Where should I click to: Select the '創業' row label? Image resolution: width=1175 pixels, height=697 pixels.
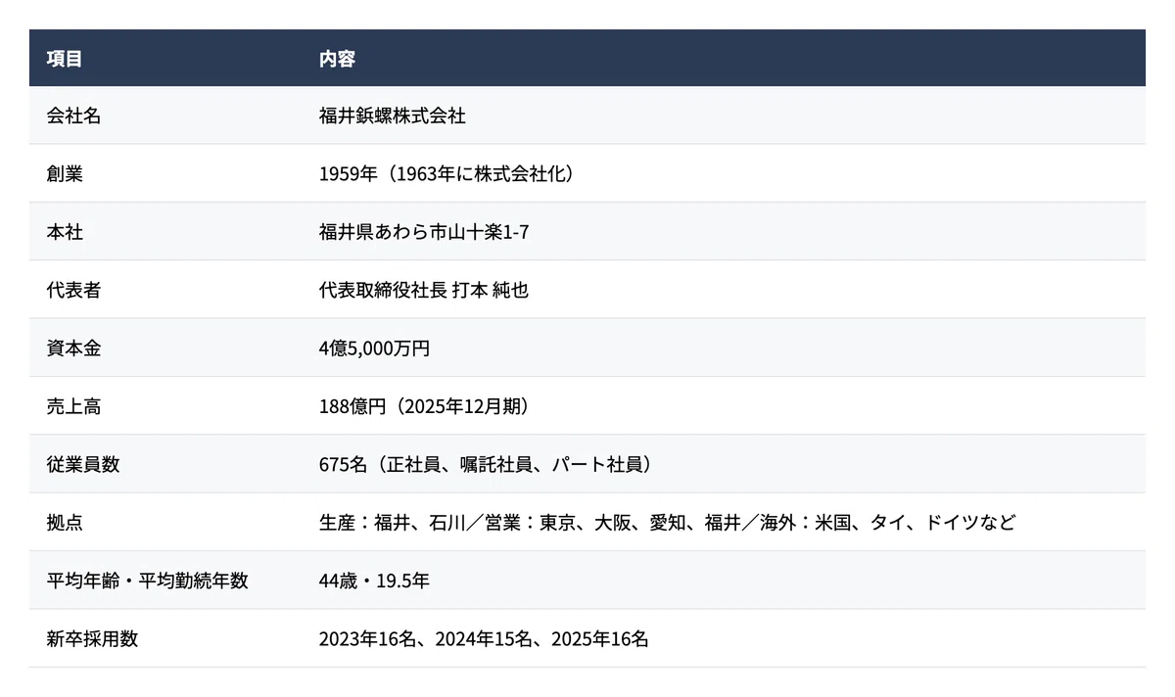click(x=65, y=174)
